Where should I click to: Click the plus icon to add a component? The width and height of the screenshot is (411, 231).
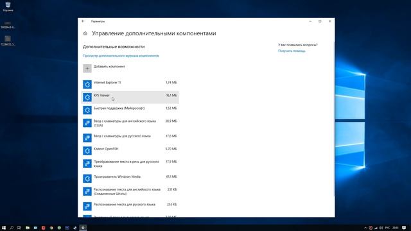click(87, 69)
